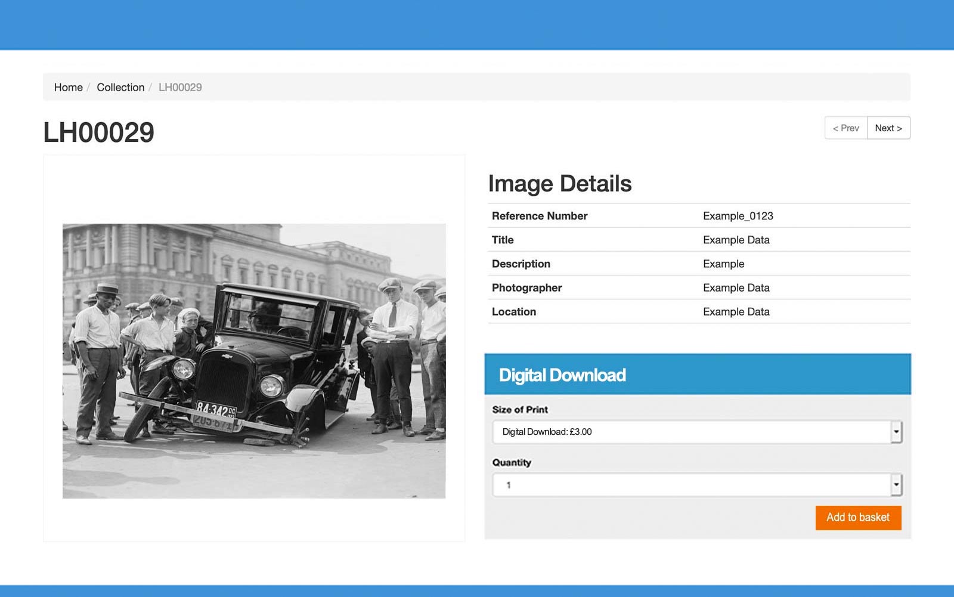
Task: Click the Size of Print dropdown arrow
Action: point(898,432)
